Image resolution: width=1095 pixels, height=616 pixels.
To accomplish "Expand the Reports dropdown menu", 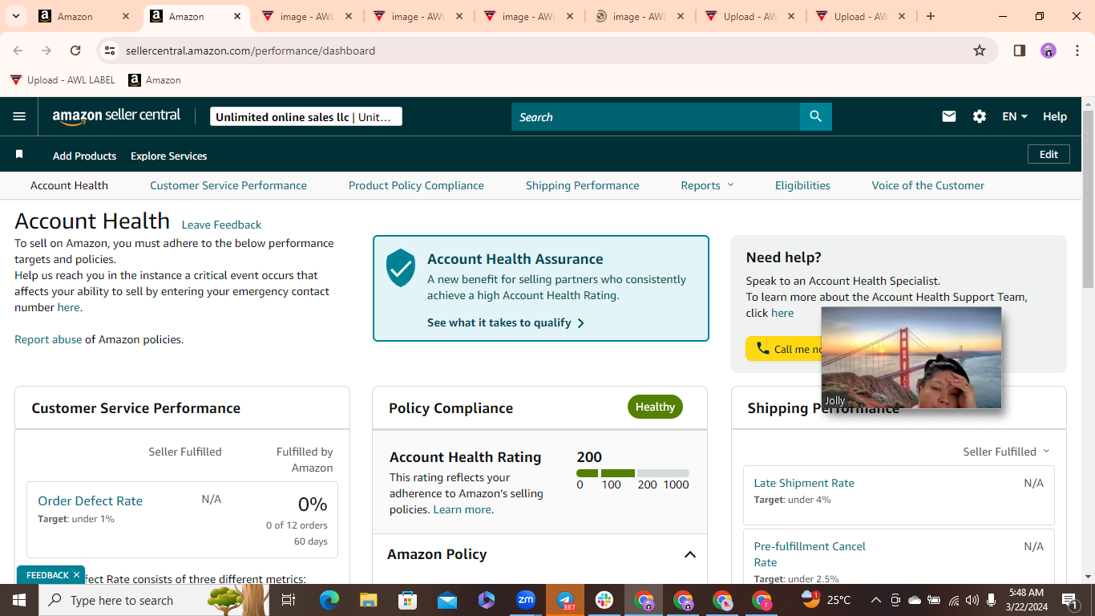I will click(x=707, y=185).
